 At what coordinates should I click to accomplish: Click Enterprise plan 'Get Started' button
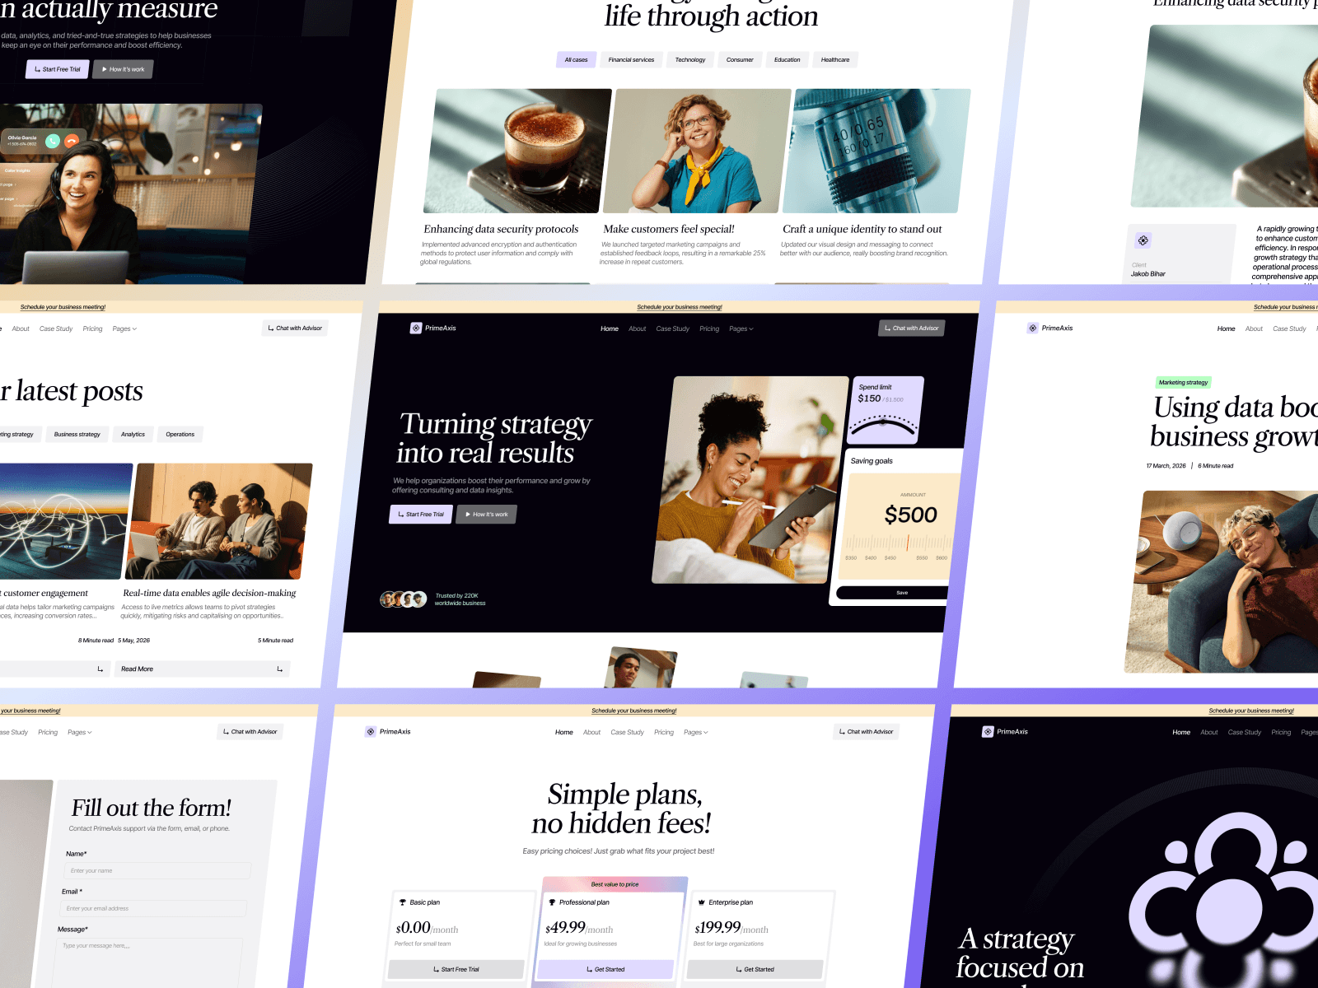pyautogui.click(x=755, y=969)
